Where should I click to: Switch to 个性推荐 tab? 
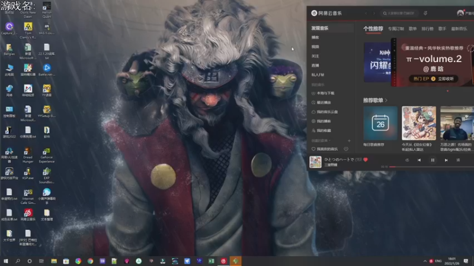coord(373,28)
